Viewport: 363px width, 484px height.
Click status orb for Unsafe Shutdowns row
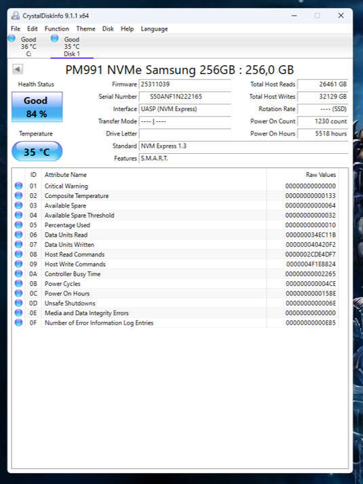coord(18,303)
